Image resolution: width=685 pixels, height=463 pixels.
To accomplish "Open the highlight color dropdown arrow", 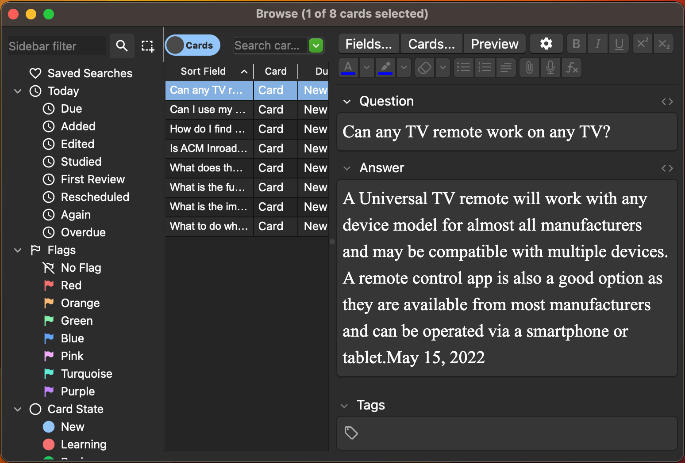I will click(403, 68).
